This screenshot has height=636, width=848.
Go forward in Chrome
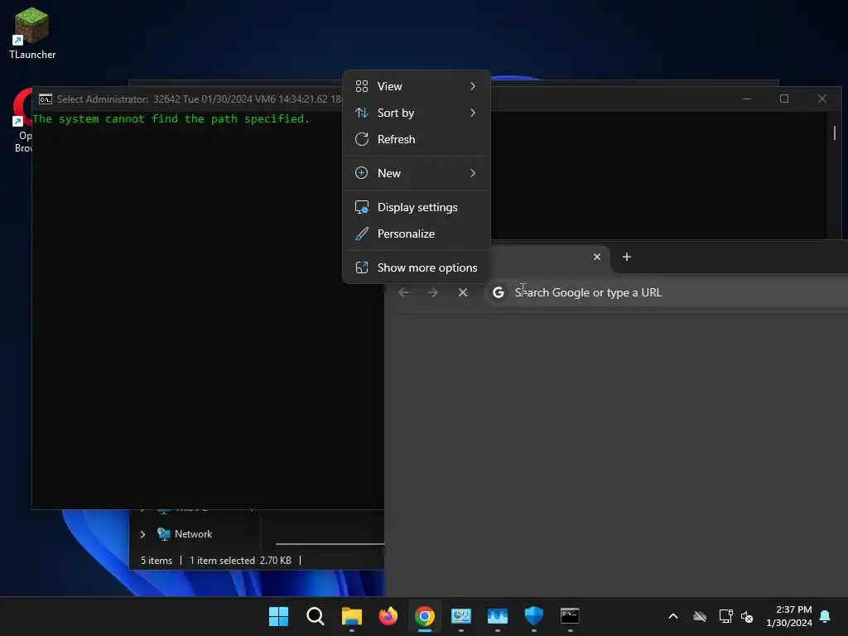pos(432,293)
